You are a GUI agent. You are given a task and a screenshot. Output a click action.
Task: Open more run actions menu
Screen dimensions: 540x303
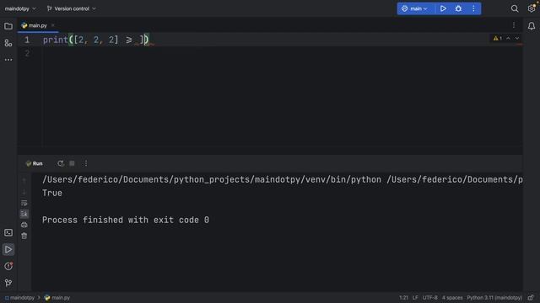473,8
